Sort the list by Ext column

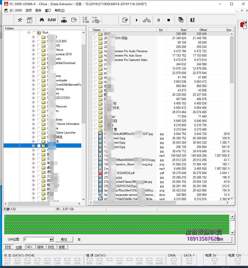coord(162,30)
